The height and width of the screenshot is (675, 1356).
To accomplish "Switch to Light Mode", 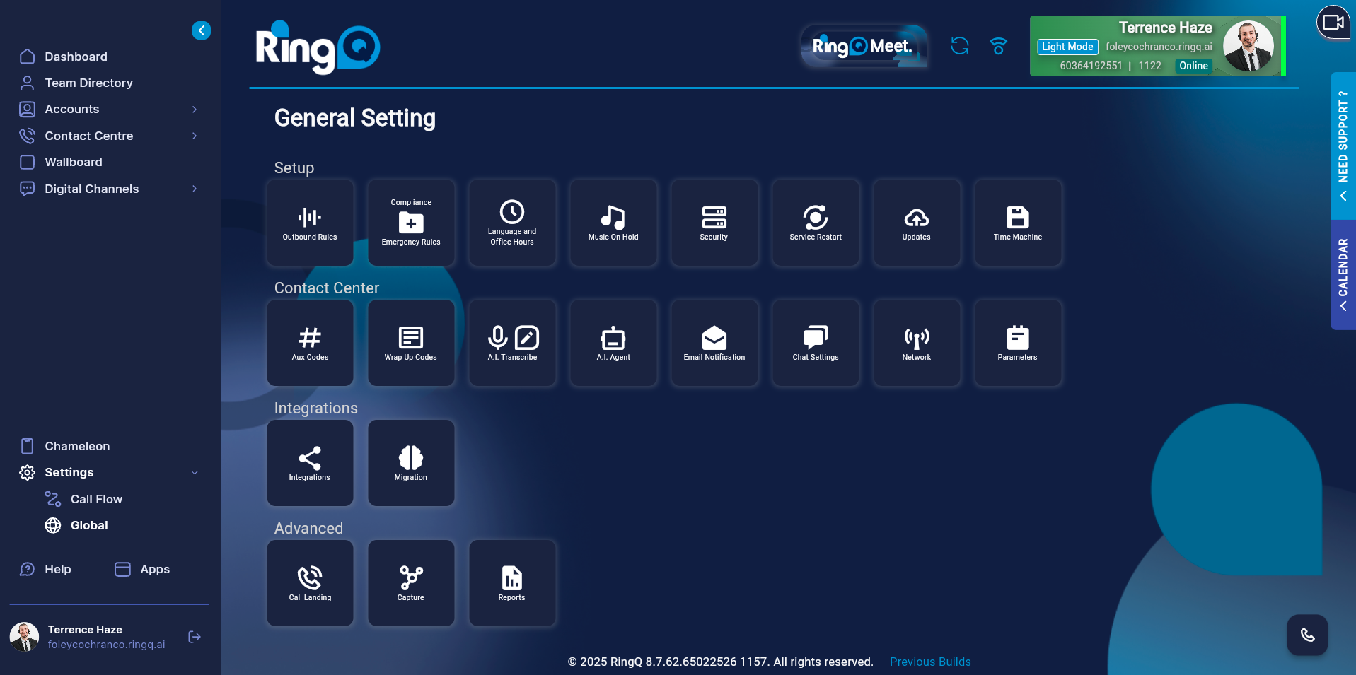I will click(x=1067, y=47).
